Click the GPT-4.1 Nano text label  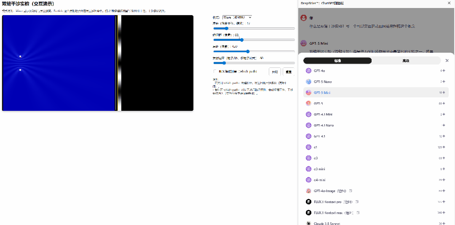pyautogui.click(x=324, y=126)
